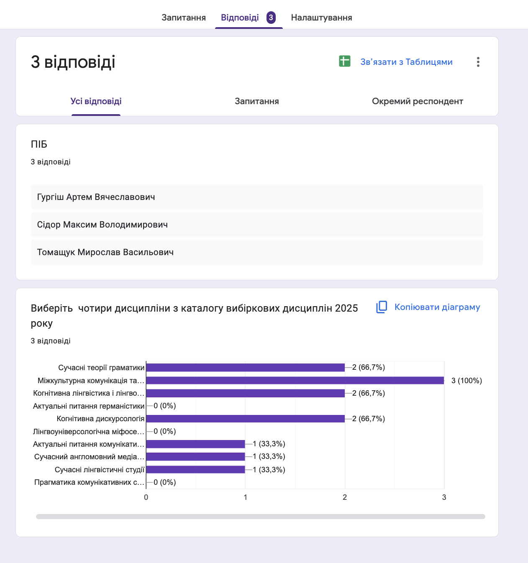Image resolution: width=528 pixels, height=563 pixels.
Task: Click the label Лінгвоуніверсологічна міфосе…
Action: pyautogui.click(x=89, y=432)
